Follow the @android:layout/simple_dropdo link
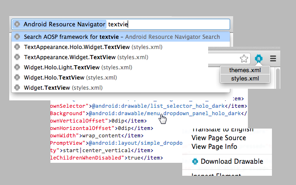 tap(136, 143)
